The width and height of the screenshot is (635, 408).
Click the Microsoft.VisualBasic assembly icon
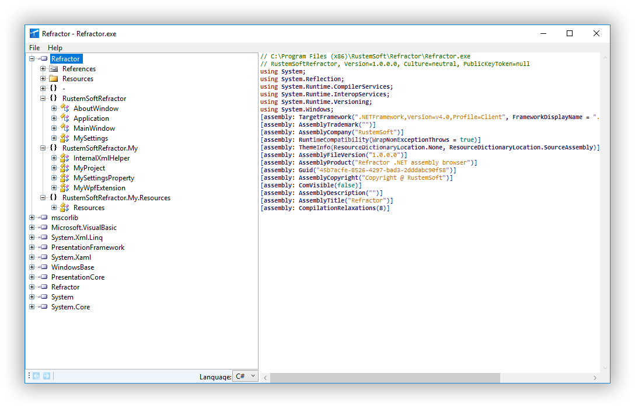tap(43, 227)
